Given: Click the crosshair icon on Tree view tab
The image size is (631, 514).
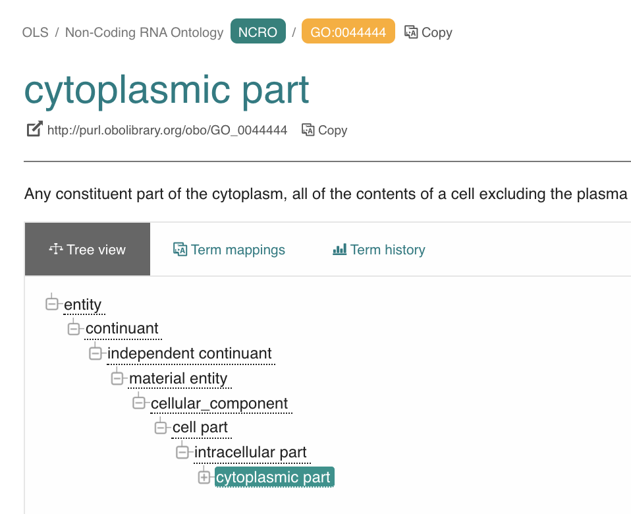Looking at the screenshot, I should [x=57, y=248].
